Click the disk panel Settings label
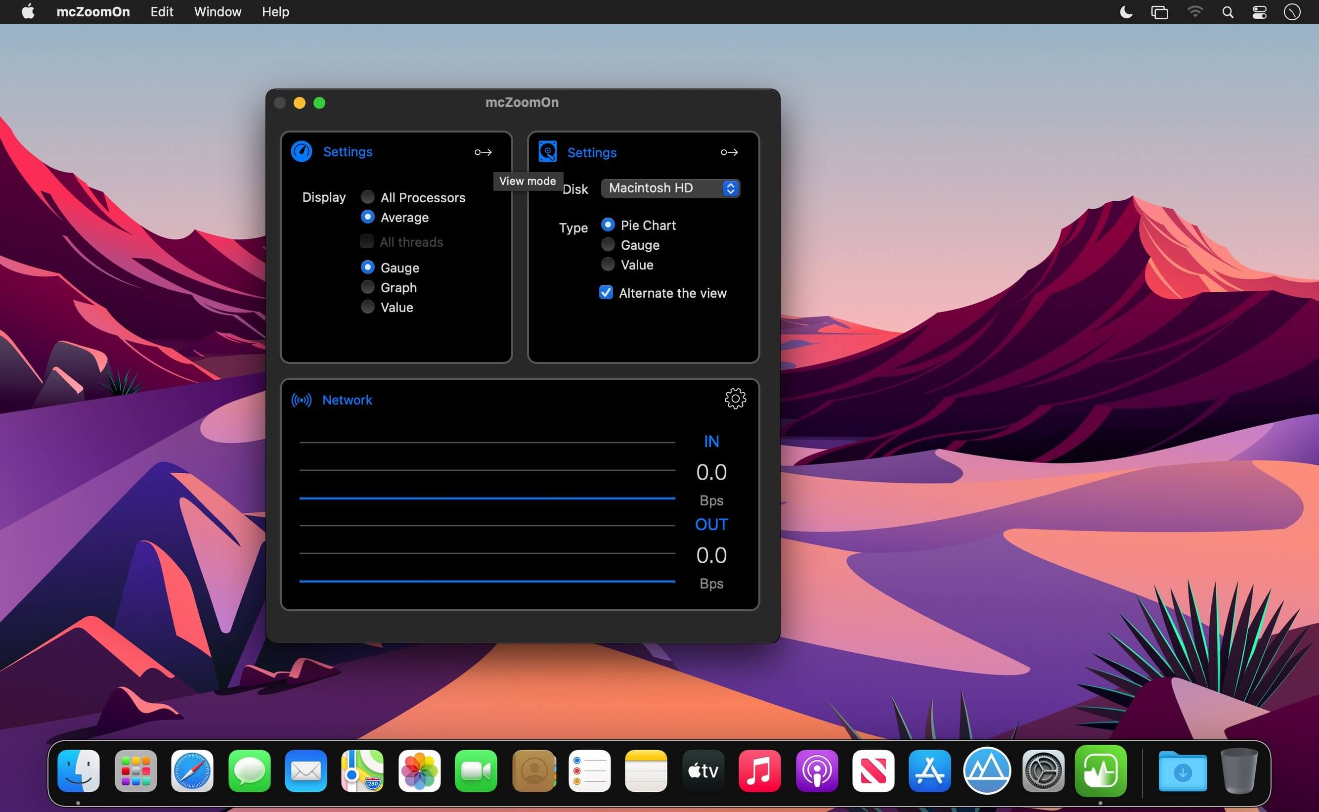The width and height of the screenshot is (1319, 812). 592,152
